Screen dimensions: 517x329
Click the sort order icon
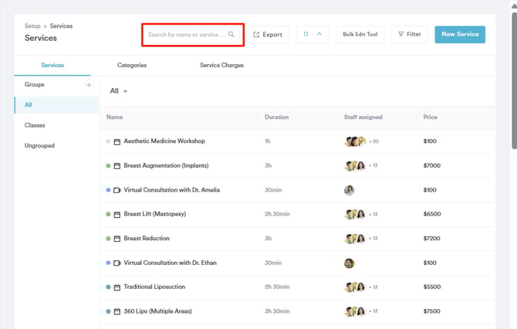click(x=306, y=35)
